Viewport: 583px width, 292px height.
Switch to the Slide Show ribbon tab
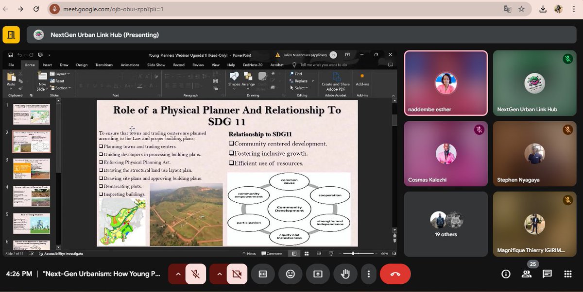click(x=157, y=65)
